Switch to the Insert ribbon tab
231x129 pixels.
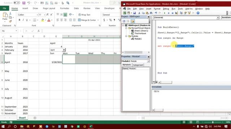[x=25, y=8]
